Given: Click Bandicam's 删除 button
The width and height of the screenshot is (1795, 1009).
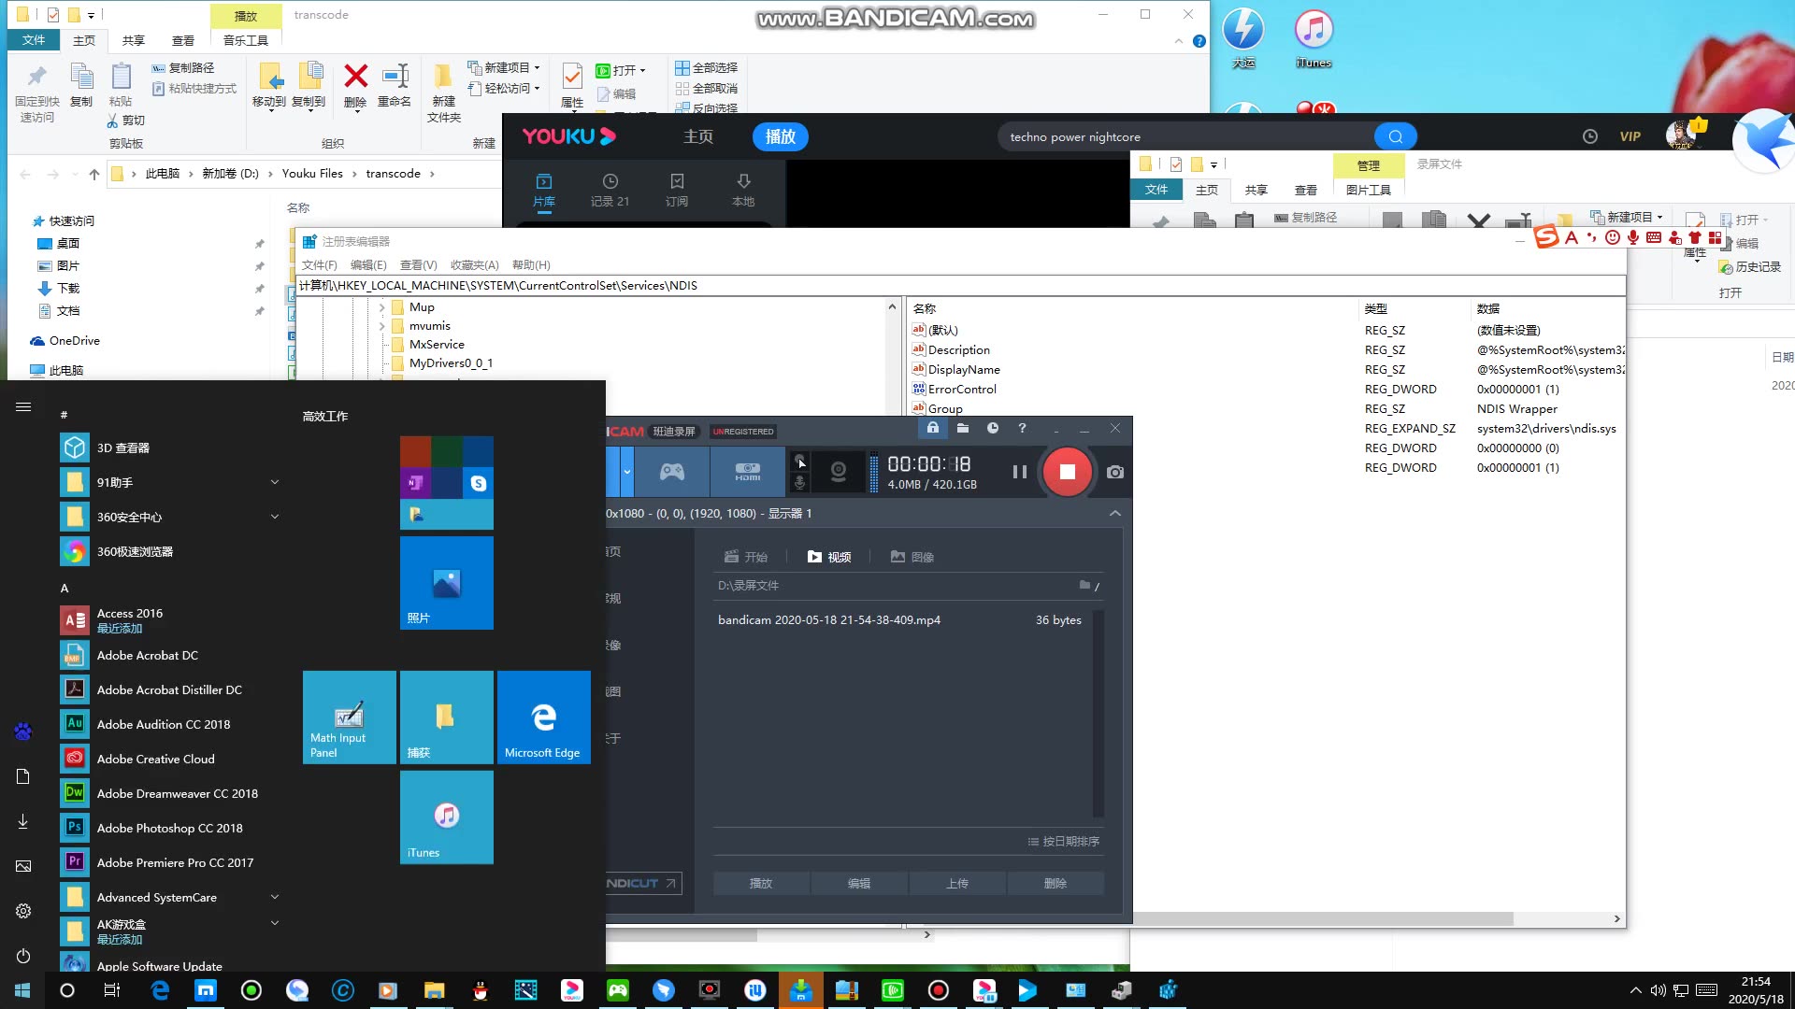Looking at the screenshot, I should click(1055, 883).
